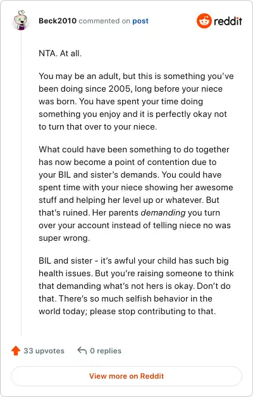Click the phrase "please stop contributing to that"

[x=152, y=311]
